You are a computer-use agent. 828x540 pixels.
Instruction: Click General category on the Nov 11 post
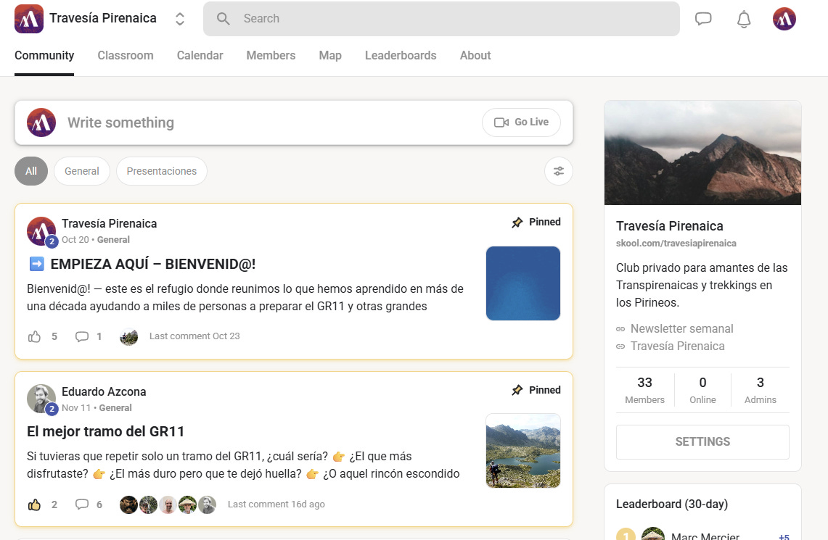coord(115,407)
